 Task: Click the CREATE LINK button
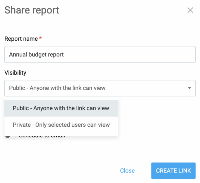click(x=173, y=171)
